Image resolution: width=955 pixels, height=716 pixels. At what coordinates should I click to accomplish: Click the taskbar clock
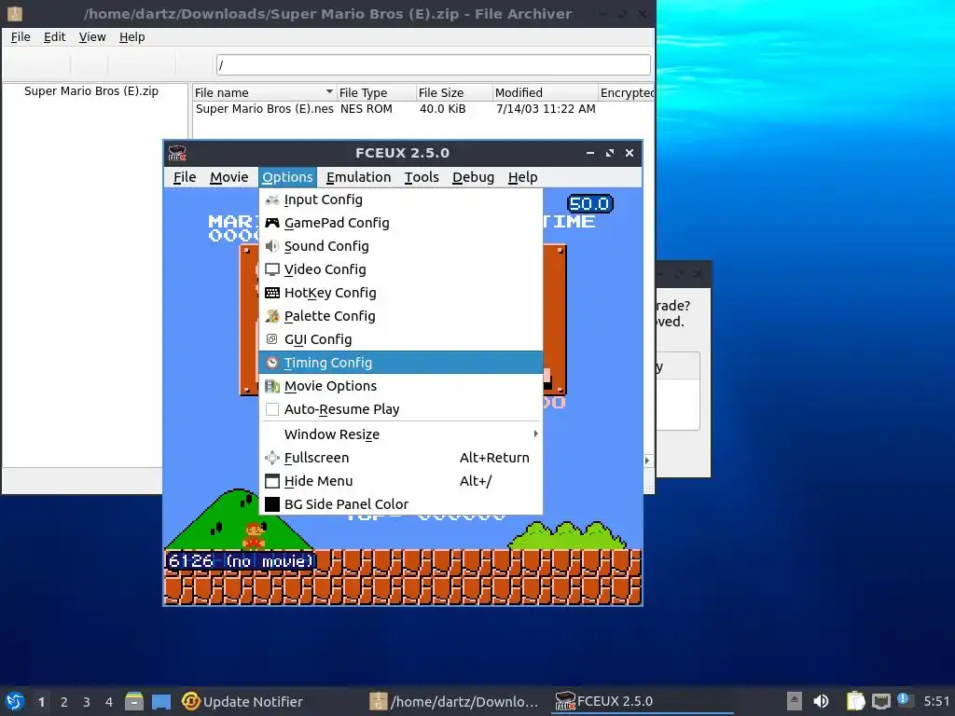coord(936,701)
